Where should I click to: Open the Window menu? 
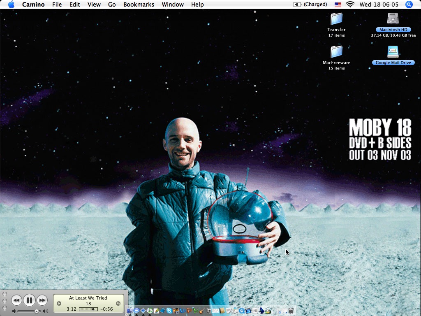(173, 5)
